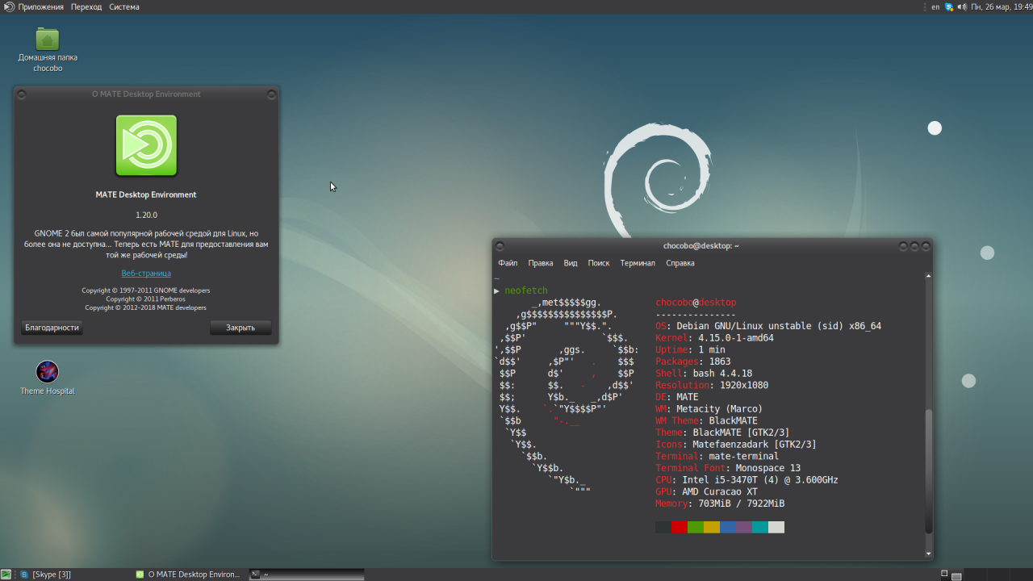
Task: Click the CPU: Intel i5-3470T line
Action: (x=747, y=480)
